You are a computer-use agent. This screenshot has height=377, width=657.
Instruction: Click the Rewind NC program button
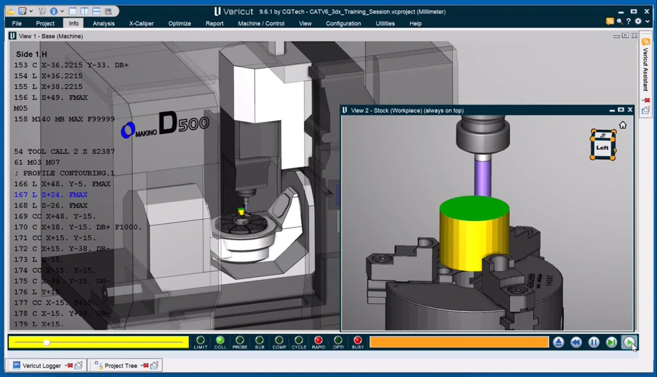click(576, 342)
